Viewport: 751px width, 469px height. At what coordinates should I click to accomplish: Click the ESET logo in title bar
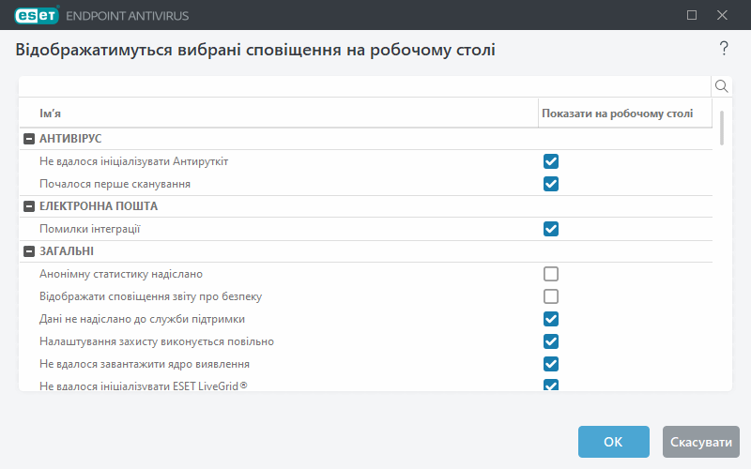37,15
